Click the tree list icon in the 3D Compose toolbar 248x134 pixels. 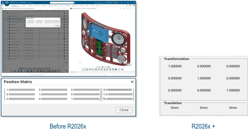click(x=96, y=69)
